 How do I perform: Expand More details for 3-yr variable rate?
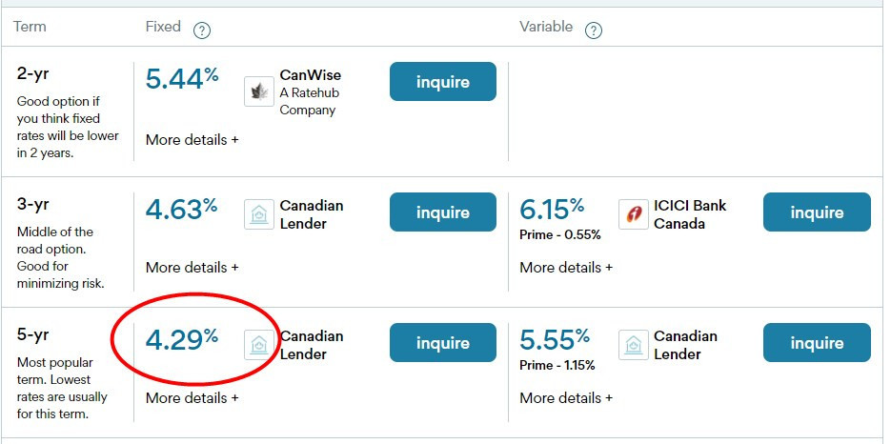566,268
